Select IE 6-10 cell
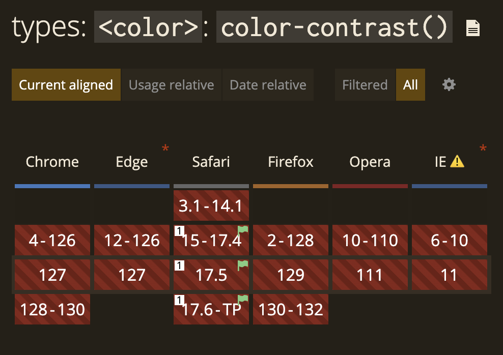503x355 pixels. click(450, 240)
